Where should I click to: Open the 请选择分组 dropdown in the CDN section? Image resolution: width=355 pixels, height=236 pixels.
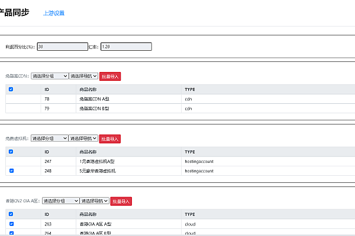tap(50, 76)
